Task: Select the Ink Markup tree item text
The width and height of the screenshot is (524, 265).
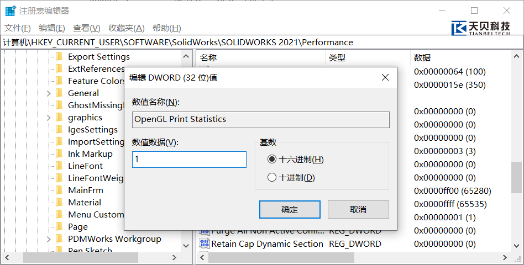Action: click(x=90, y=154)
